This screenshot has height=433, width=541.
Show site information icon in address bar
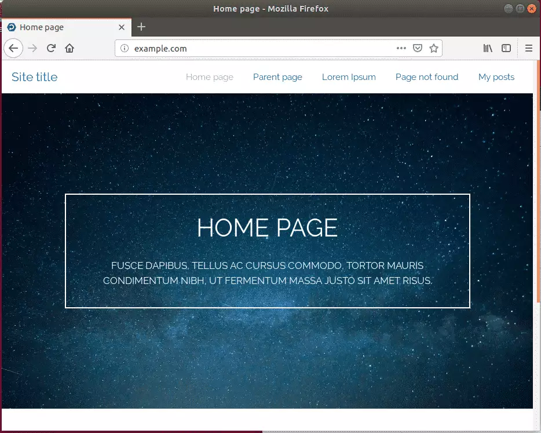click(x=125, y=48)
